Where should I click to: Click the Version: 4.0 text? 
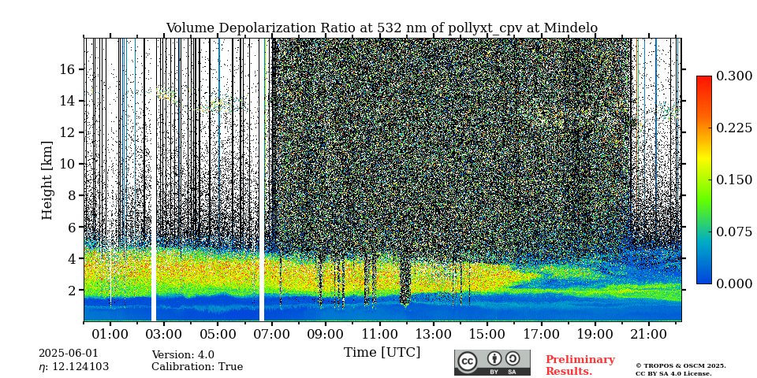pyautogui.click(x=183, y=355)
